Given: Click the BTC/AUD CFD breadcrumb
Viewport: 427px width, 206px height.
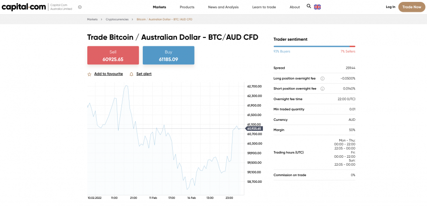Looking at the screenshot, I should (x=165, y=19).
